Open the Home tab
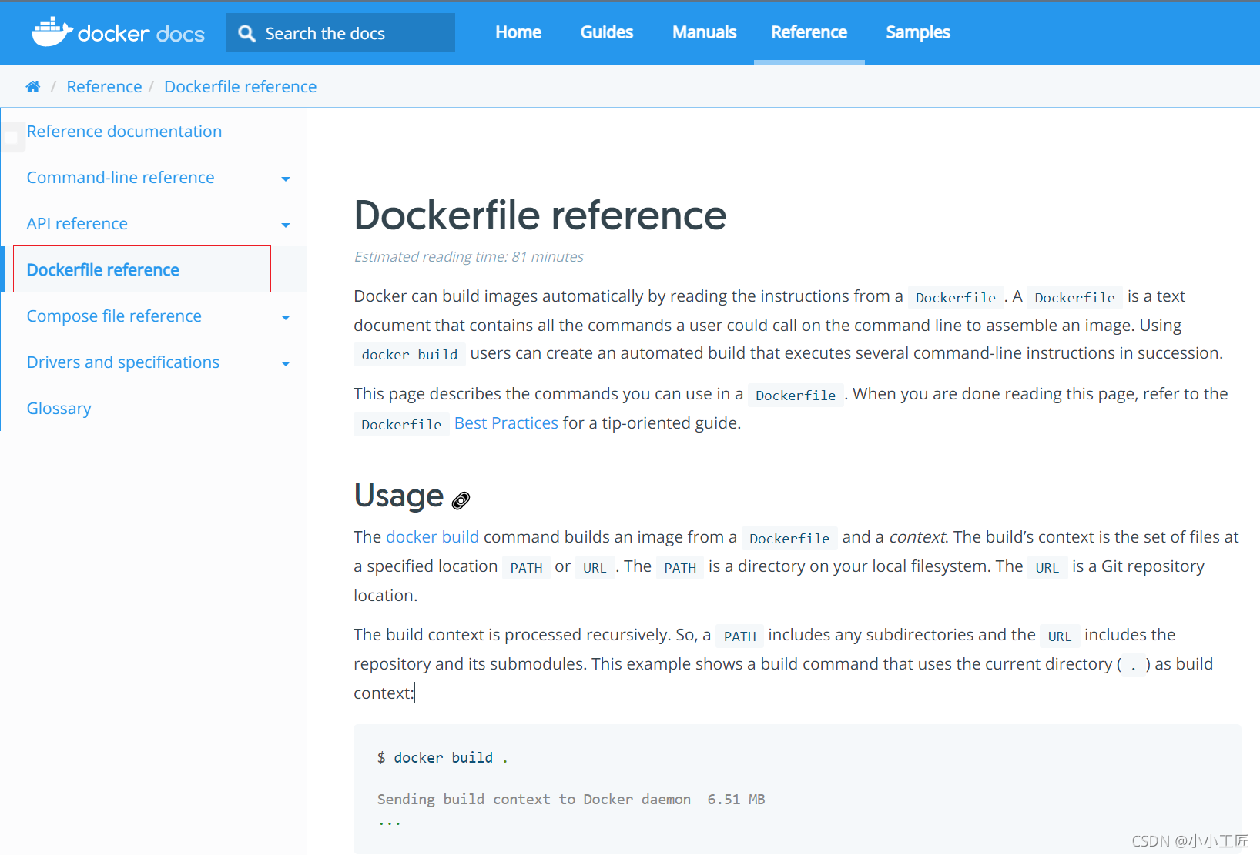The image size is (1260, 855). [518, 32]
